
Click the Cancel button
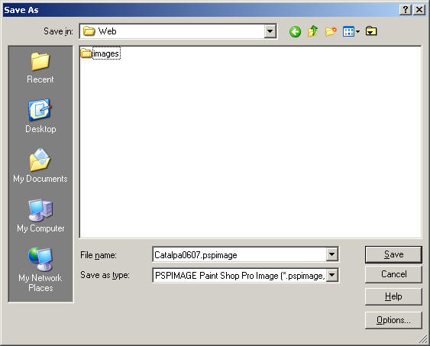(393, 274)
